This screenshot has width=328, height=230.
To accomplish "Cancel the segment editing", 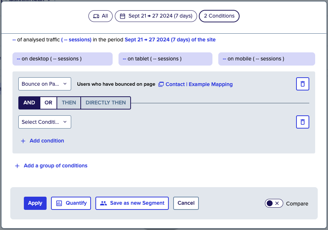I will click(x=186, y=203).
